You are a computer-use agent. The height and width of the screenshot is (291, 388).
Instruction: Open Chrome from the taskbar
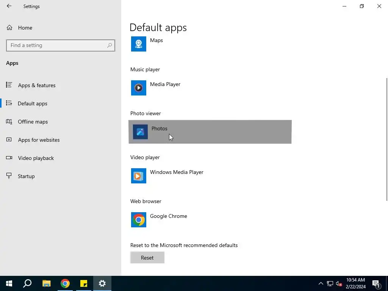65,283
